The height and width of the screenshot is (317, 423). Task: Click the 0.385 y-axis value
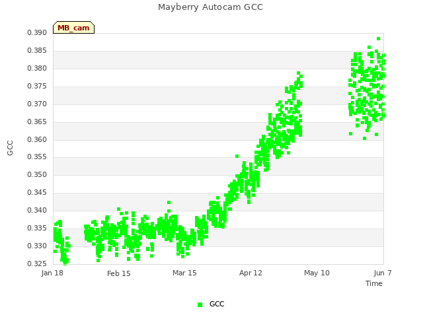click(37, 50)
